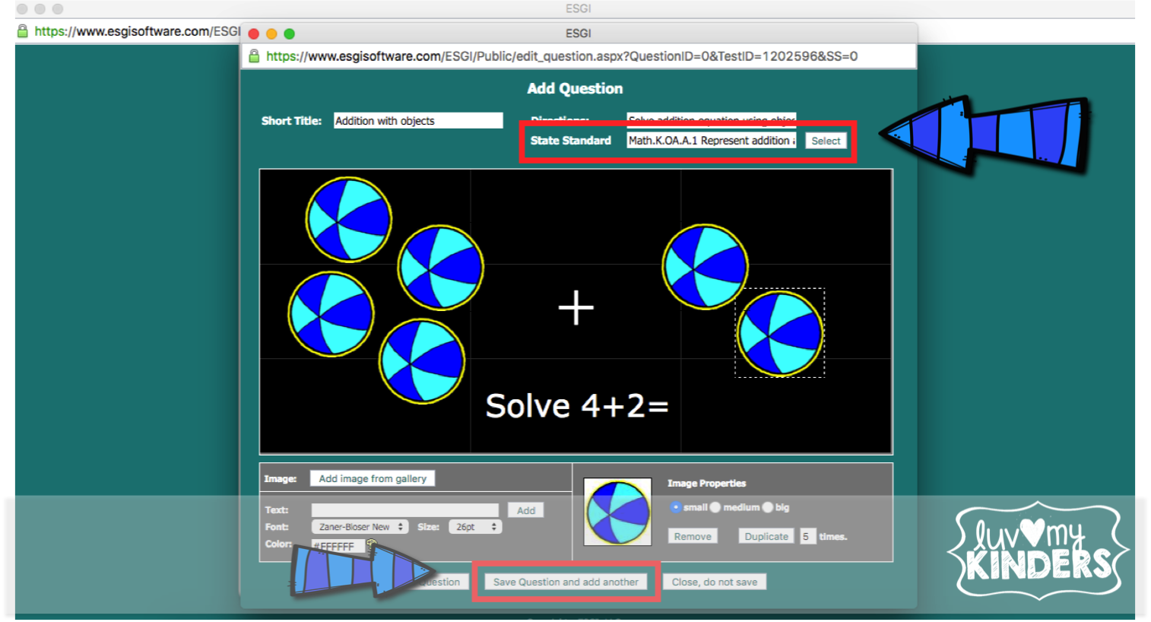Click the green zoom dot of the dialog window

coord(289,33)
